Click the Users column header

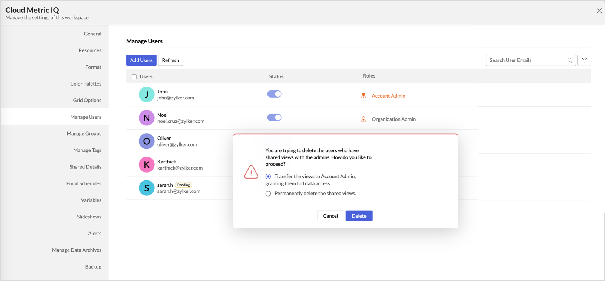[146, 76]
